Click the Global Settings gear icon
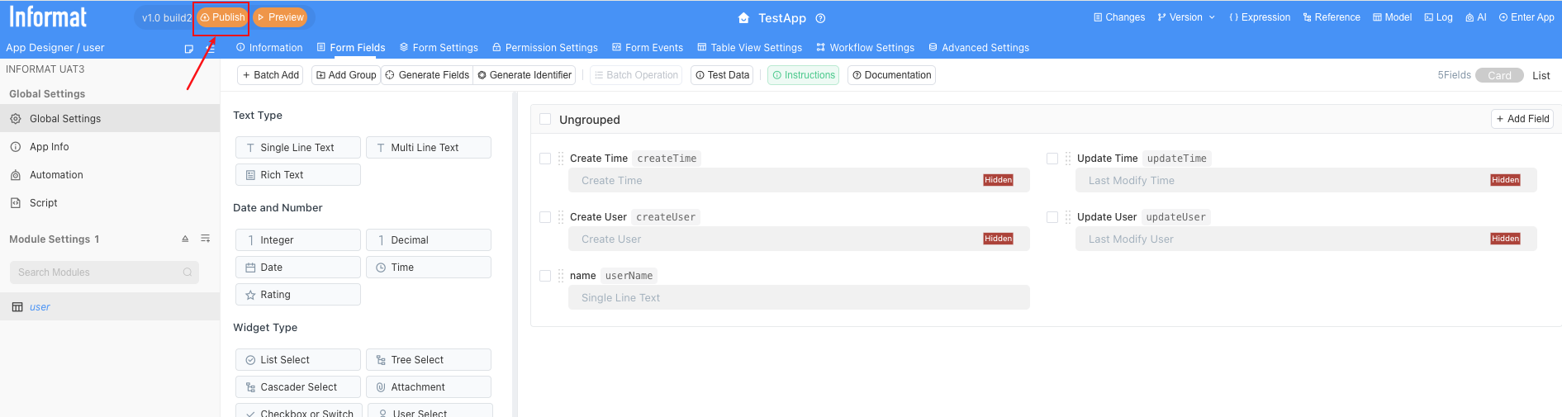Screen dimensions: 1562x417 click(16, 119)
